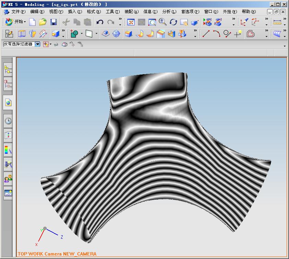The image size is (289, 259).
Task: Open the 插入(S) menu
Action: 75,12
